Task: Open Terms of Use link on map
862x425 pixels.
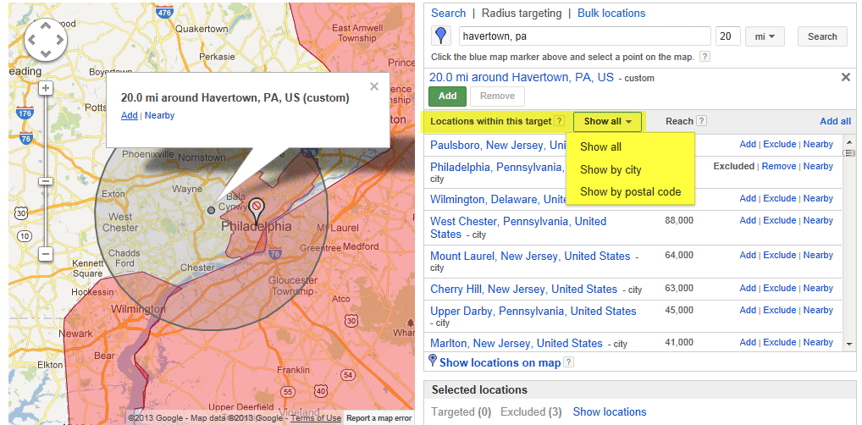Action: 316,418
